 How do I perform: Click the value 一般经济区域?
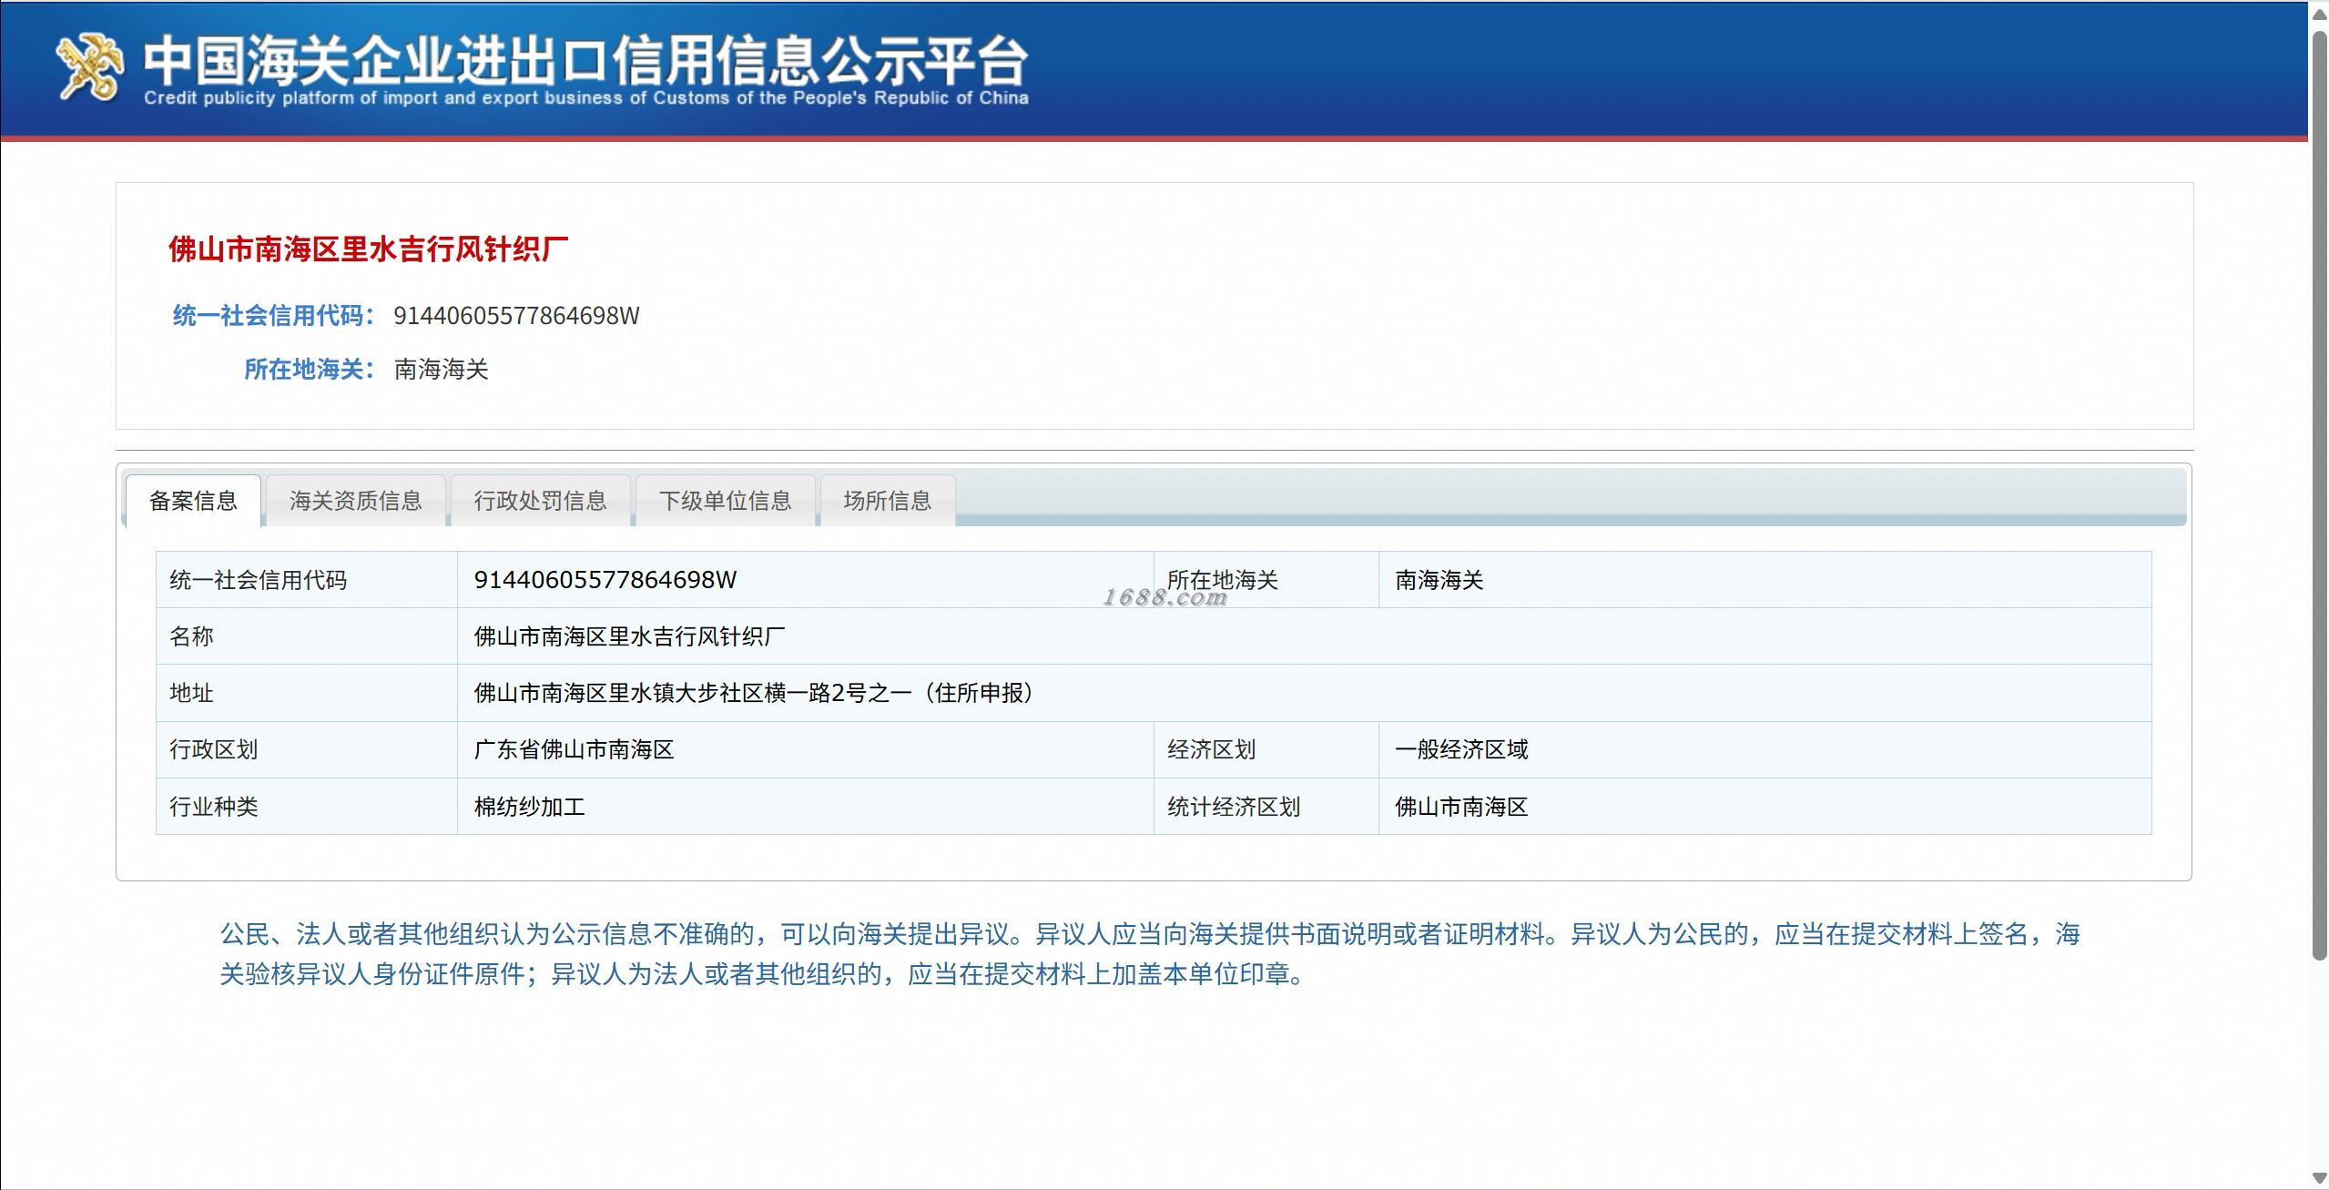click(1461, 749)
